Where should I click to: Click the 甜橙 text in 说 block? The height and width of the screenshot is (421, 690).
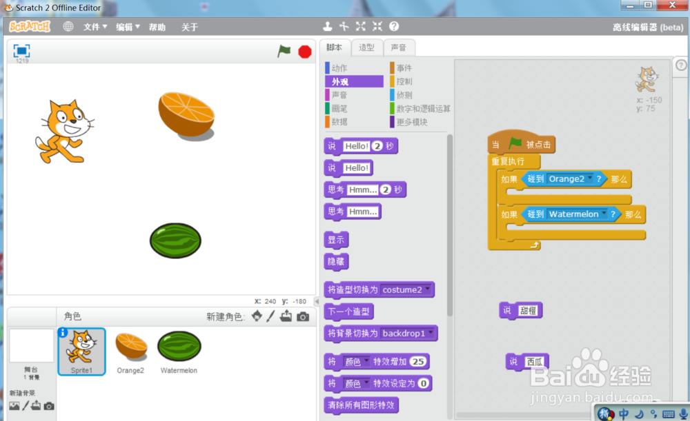point(528,311)
